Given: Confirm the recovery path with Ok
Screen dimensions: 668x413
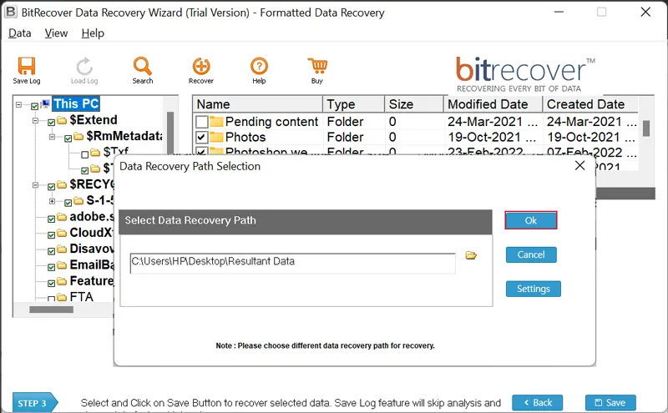Looking at the screenshot, I should point(531,220).
